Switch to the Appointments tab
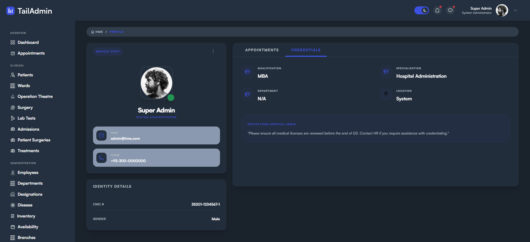Screen dimensions: 530x242 262,50
